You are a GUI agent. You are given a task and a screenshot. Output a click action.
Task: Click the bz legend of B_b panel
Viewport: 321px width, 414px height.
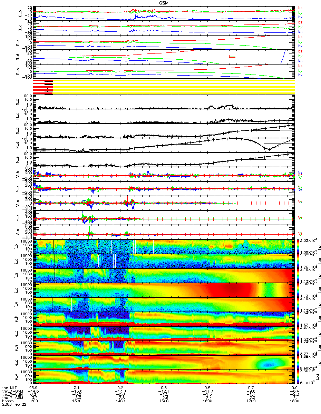(300, 8)
